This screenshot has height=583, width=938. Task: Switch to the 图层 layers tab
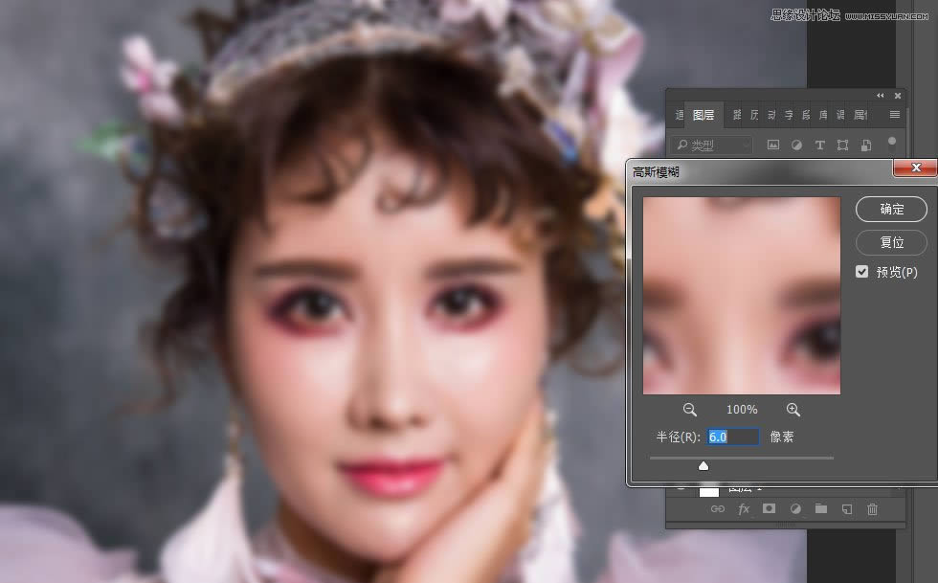703,115
